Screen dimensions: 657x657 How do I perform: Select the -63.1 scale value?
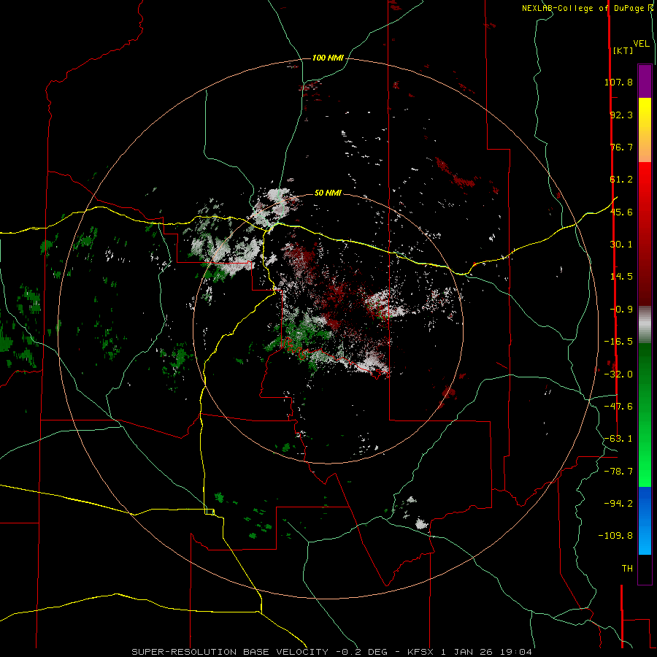point(618,439)
